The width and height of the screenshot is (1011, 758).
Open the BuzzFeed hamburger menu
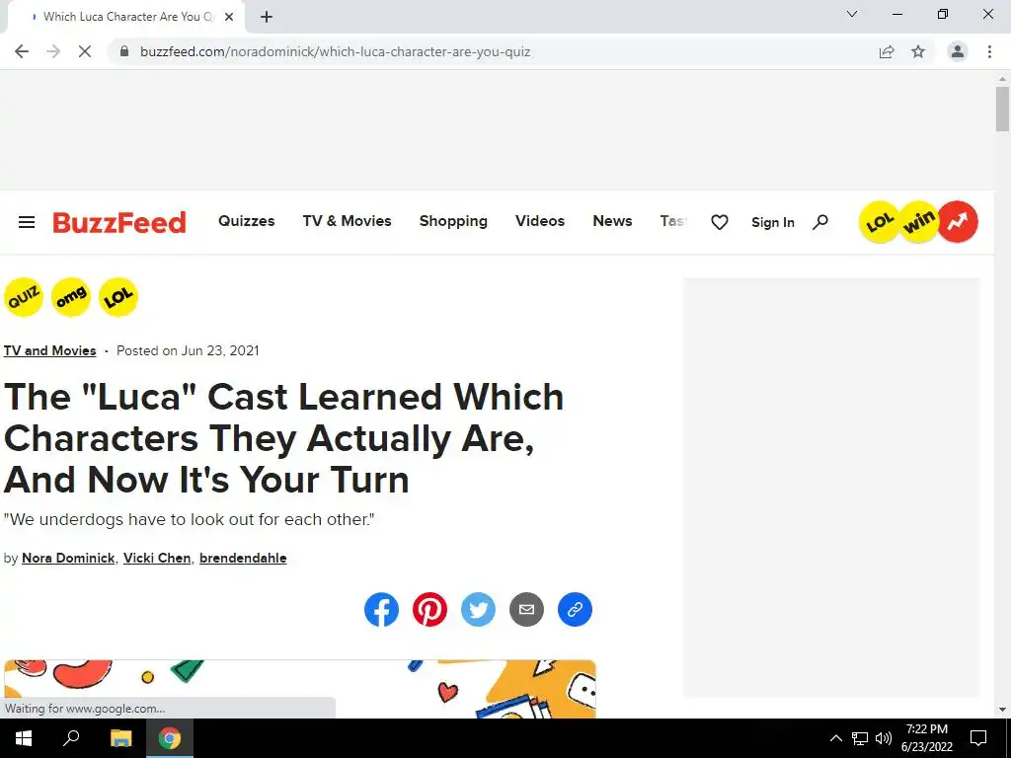pos(27,222)
